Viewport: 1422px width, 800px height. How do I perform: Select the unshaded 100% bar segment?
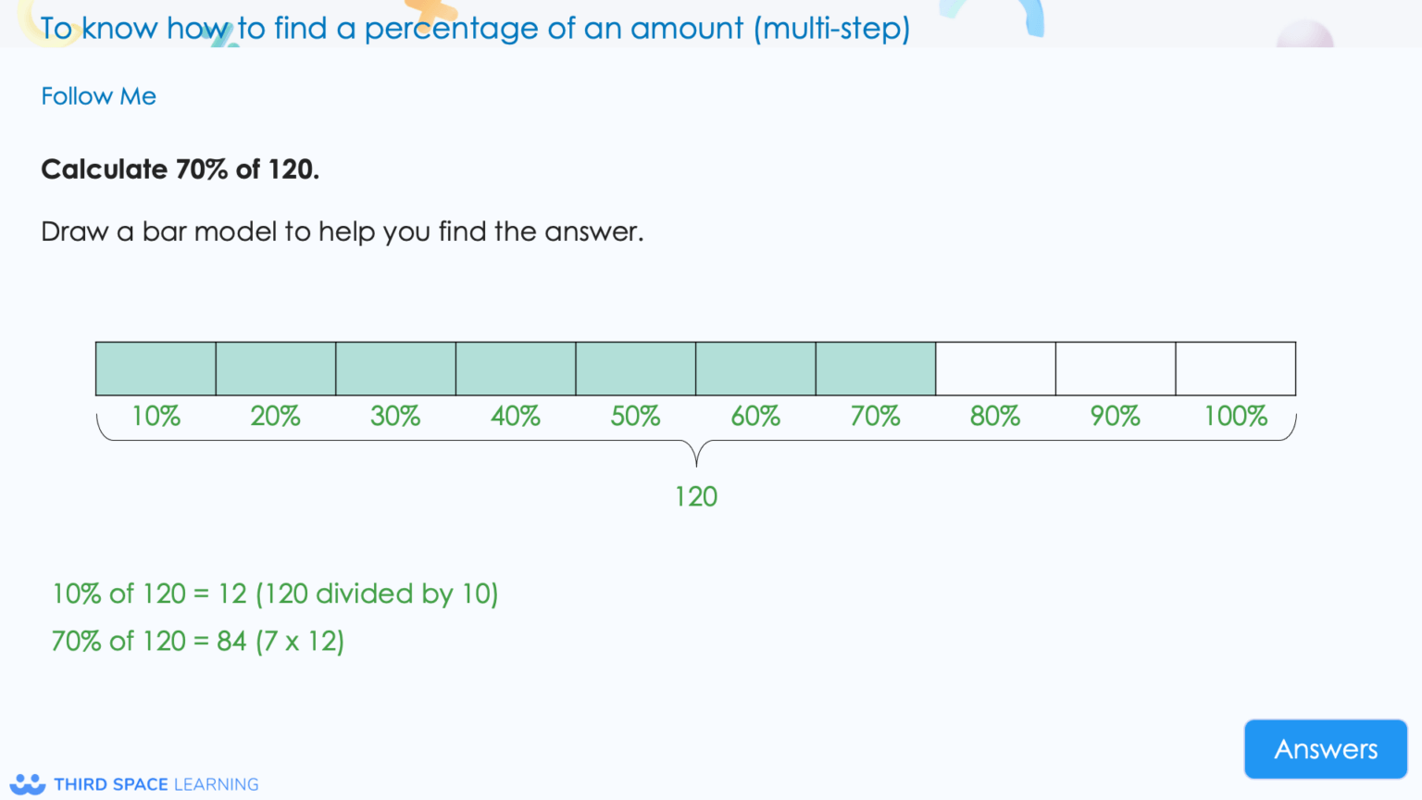click(1235, 368)
